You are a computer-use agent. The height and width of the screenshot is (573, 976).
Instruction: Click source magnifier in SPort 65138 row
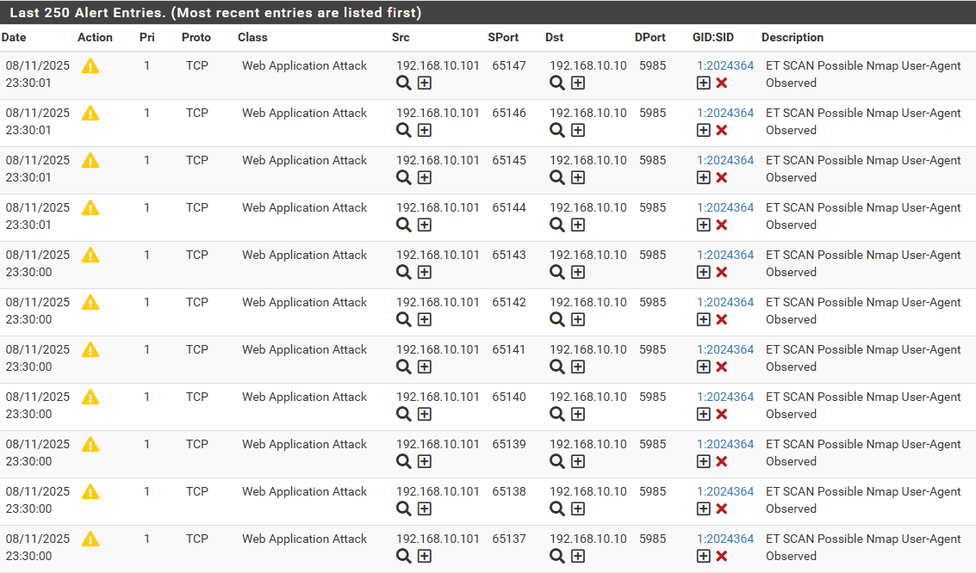[403, 508]
